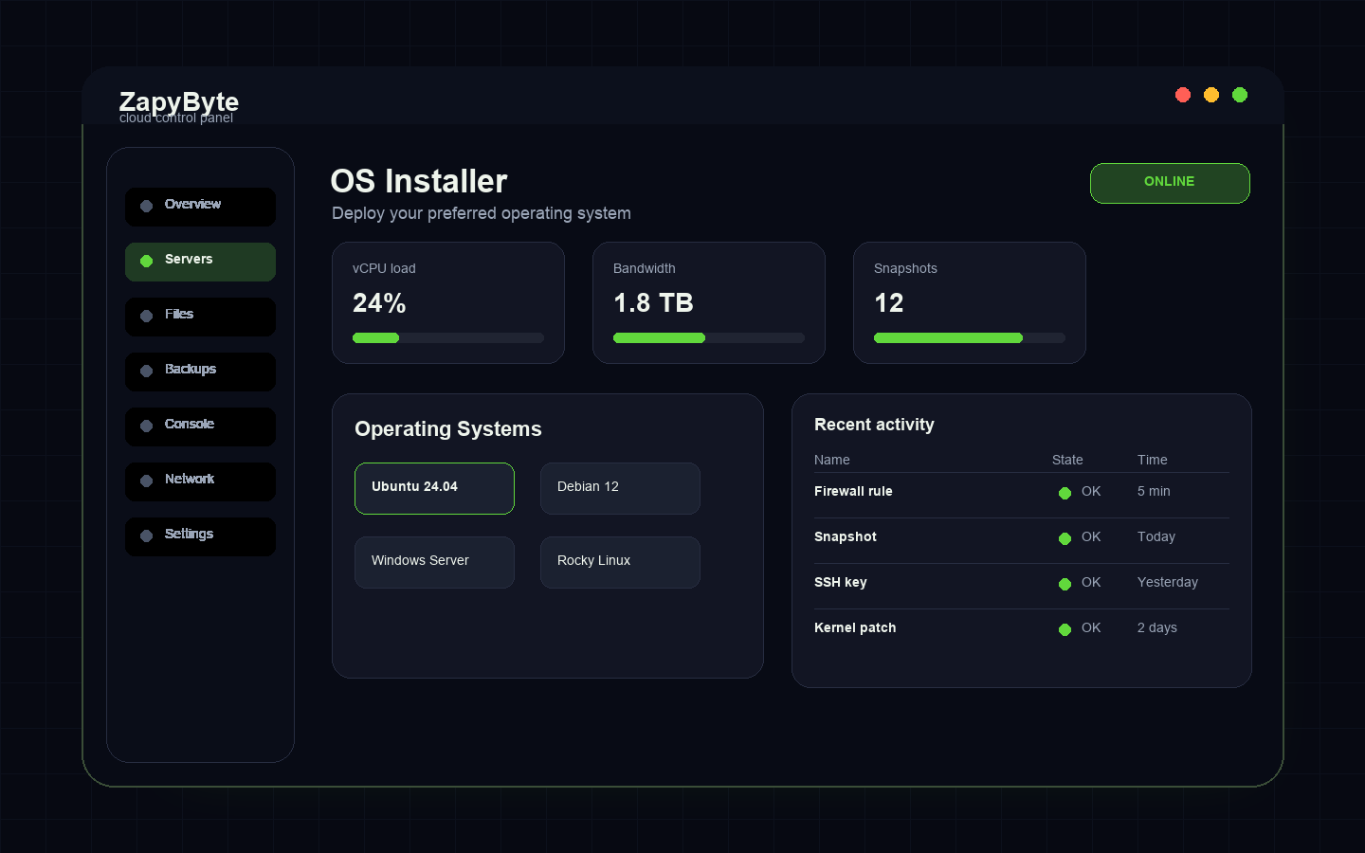Click the '2 days' time value
Image resolution: width=1365 pixels, height=853 pixels.
[1157, 627]
